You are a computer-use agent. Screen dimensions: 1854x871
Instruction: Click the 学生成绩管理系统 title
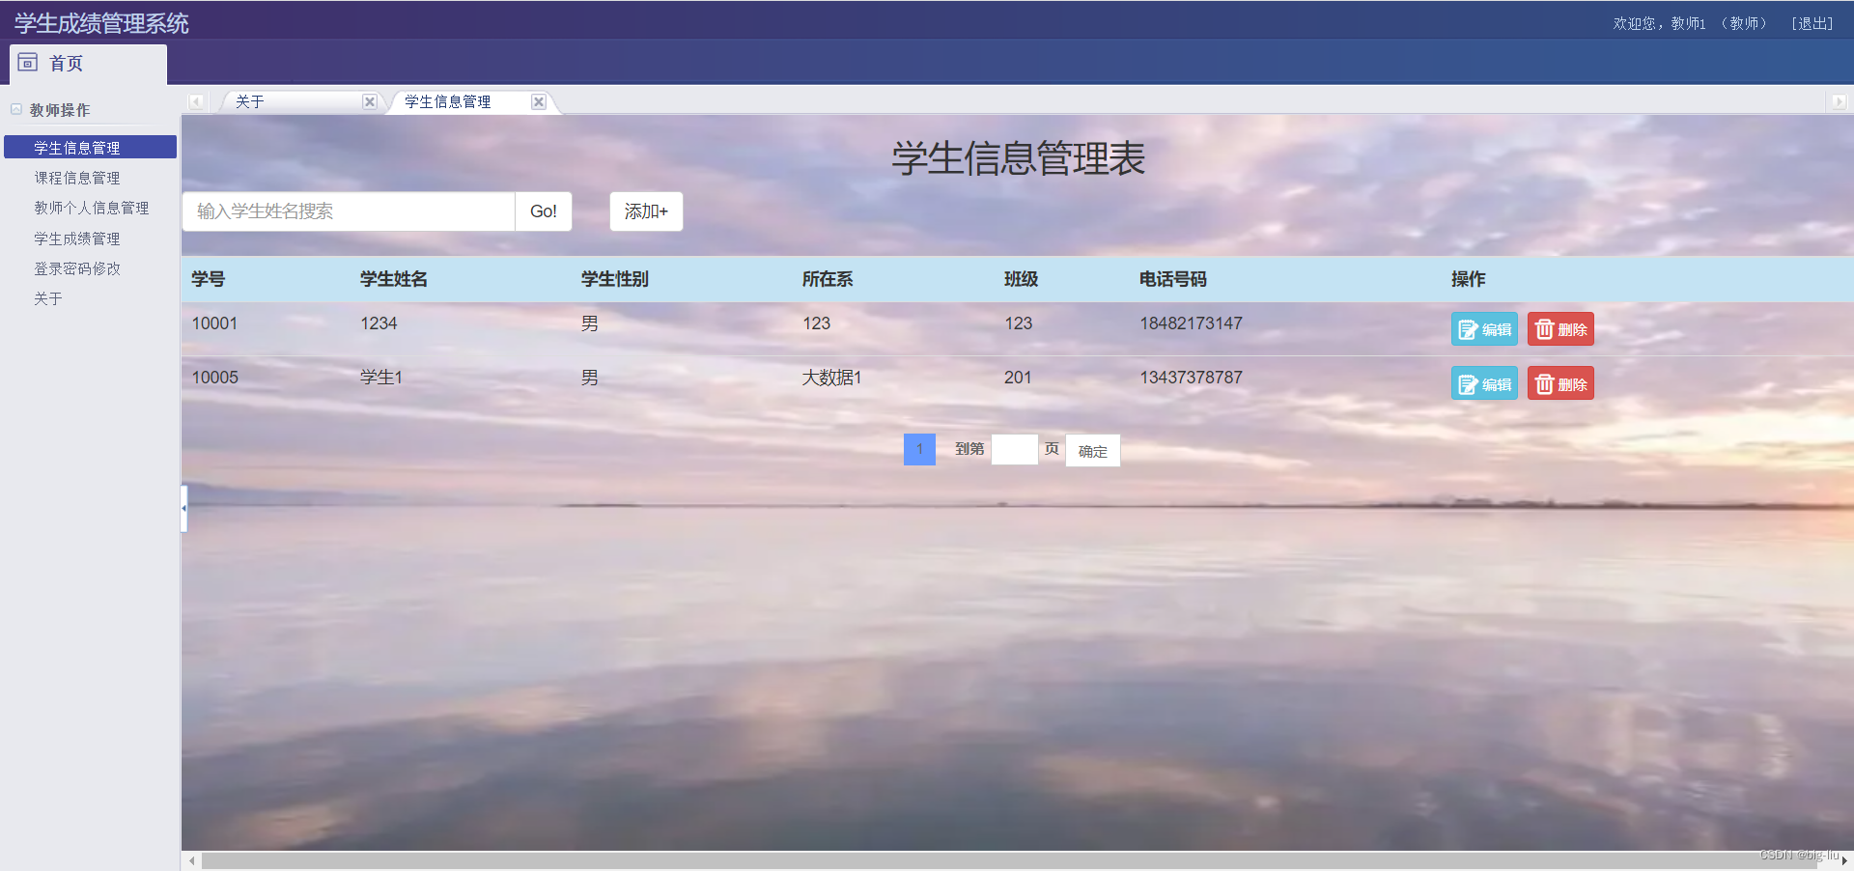coord(101,23)
